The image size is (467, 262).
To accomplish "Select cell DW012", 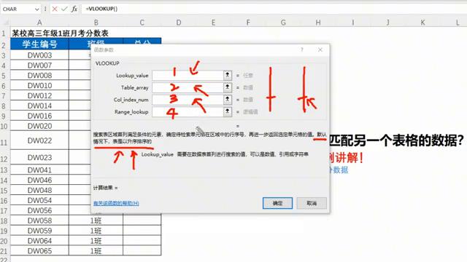I will pos(39,95).
